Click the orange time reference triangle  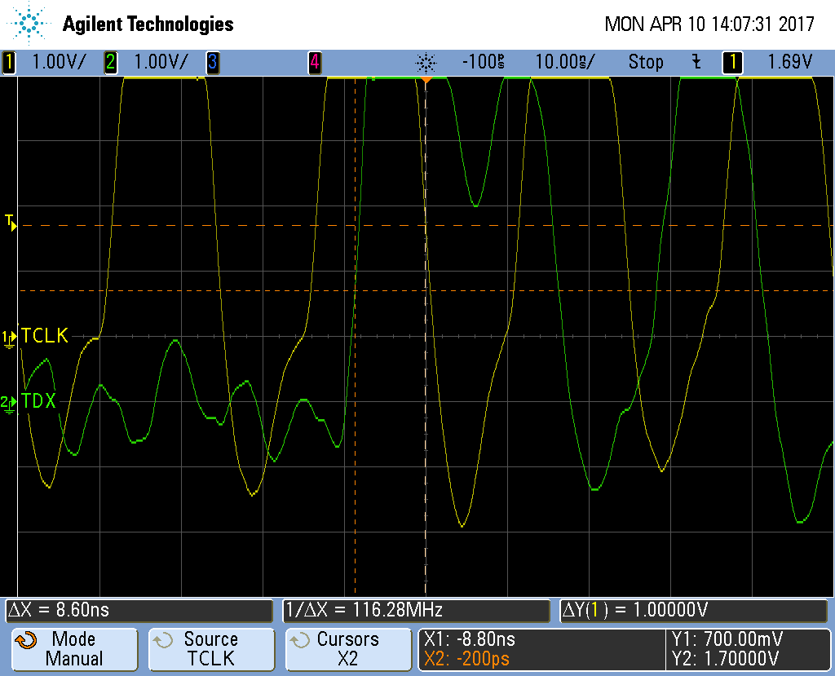tap(426, 80)
